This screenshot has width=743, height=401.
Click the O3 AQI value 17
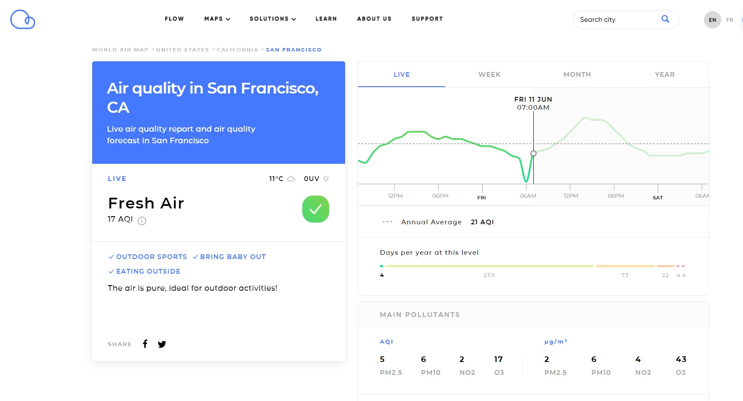tap(498, 359)
